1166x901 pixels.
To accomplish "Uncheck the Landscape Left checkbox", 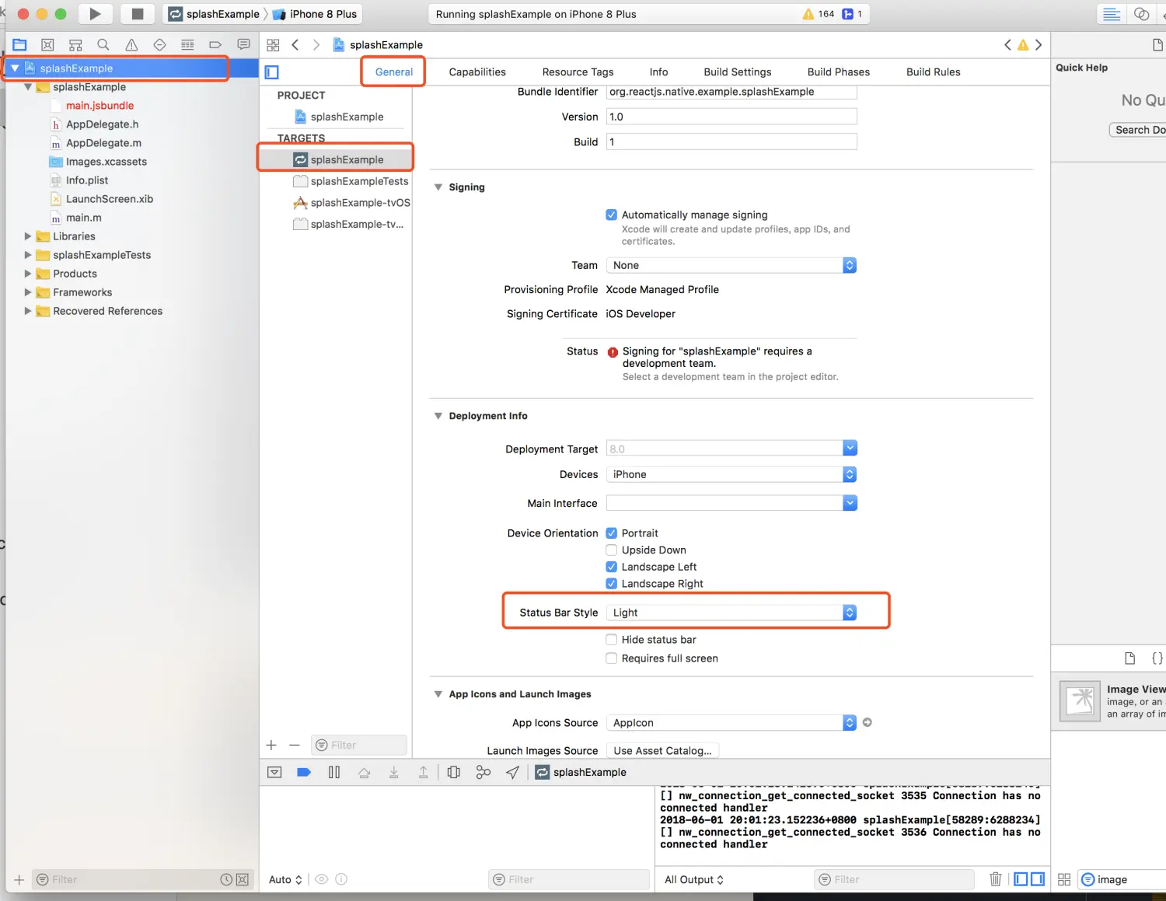I will click(612, 567).
